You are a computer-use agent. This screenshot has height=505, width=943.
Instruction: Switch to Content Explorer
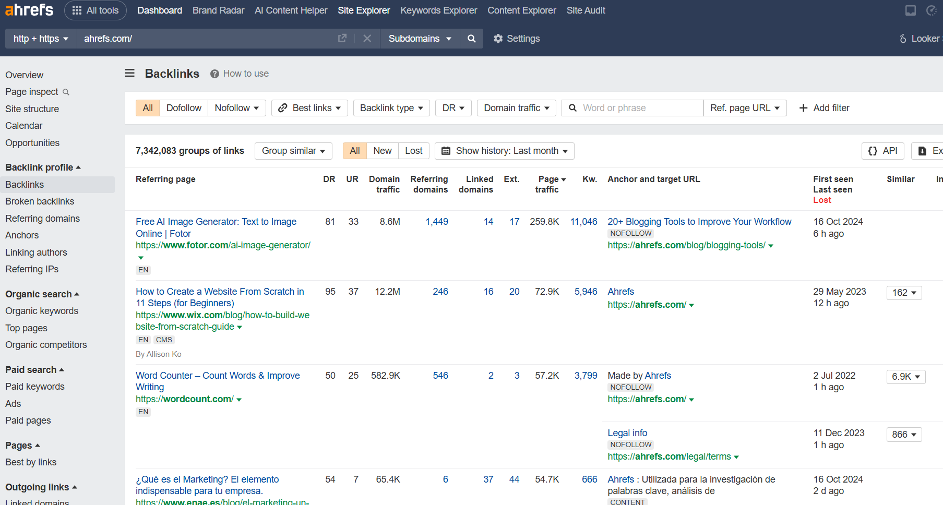tap(522, 10)
